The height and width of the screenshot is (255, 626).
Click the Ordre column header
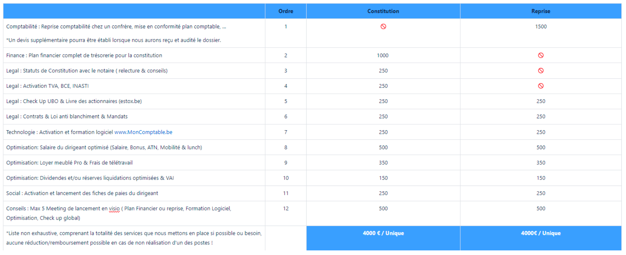coord(286,11)
